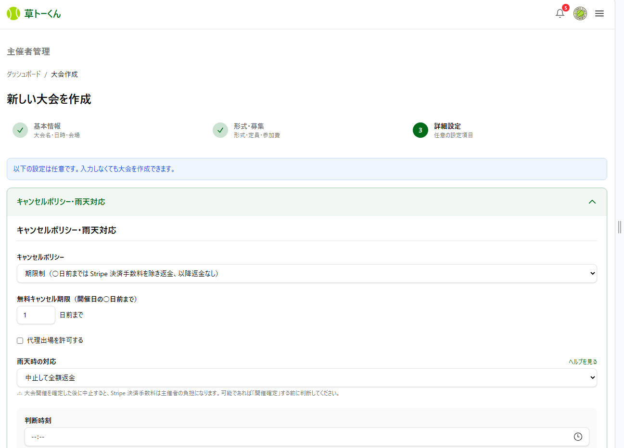The width and height of the screenshot is (624, 448).
Task: Click the 判断時刻 field label
Action: [x=38, y=421]
